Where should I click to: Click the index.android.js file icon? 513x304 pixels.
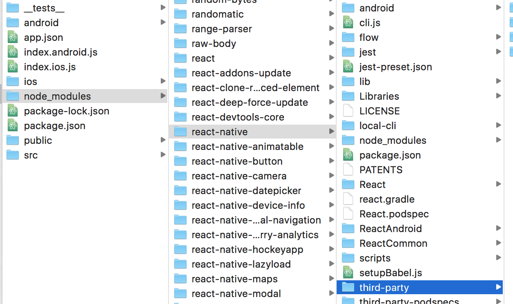pyautogui.click(x=13, y=52)
